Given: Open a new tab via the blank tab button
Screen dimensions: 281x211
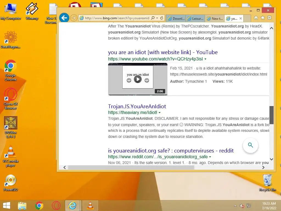Looking at the screenshot, I should tap(247, 18).
